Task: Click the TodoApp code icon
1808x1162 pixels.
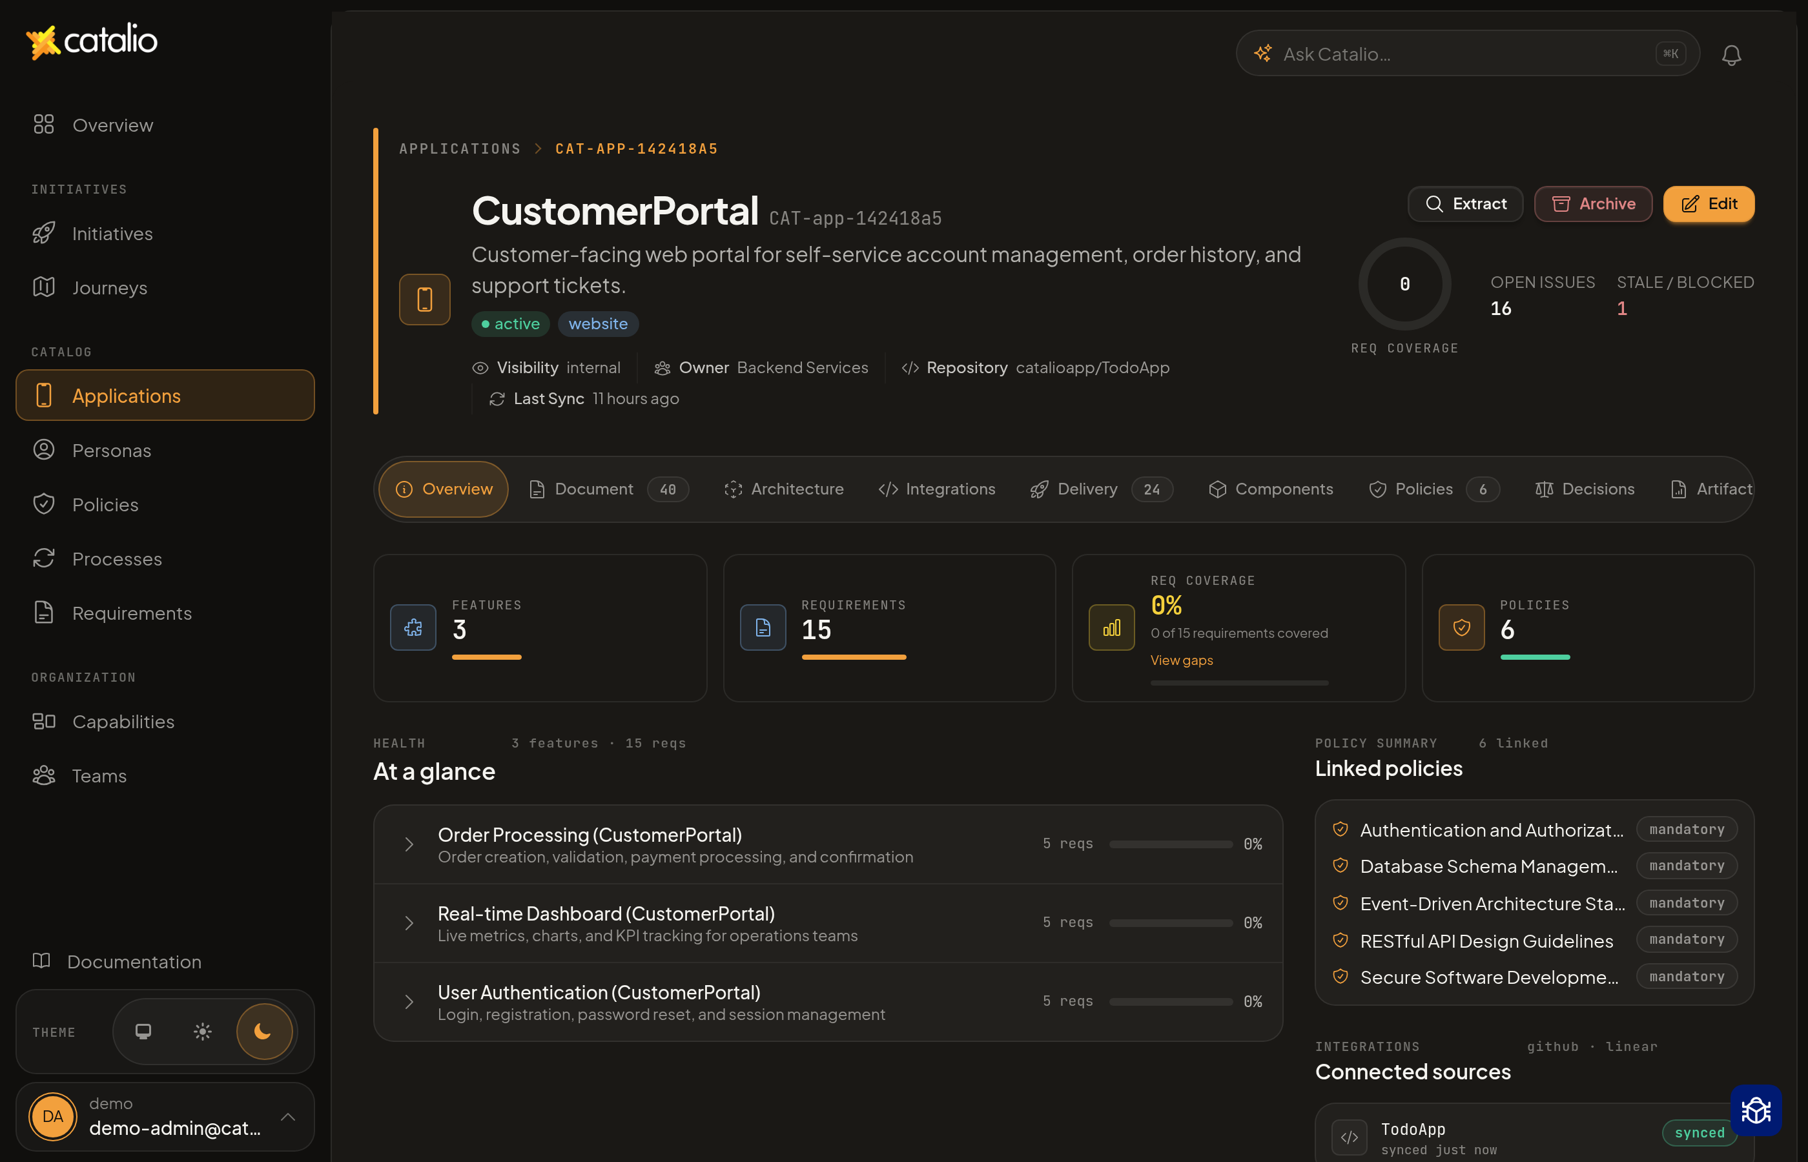Action: 1349,1137
